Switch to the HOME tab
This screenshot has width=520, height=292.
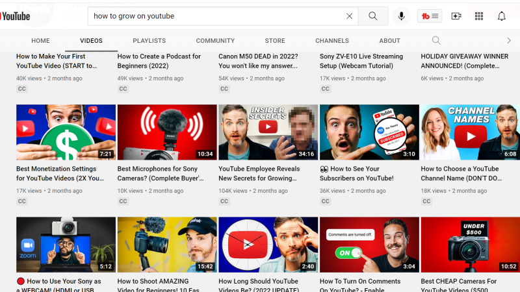[40, 41]
